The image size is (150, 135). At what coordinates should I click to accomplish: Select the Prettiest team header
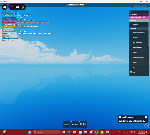click(x=139, y=14)
